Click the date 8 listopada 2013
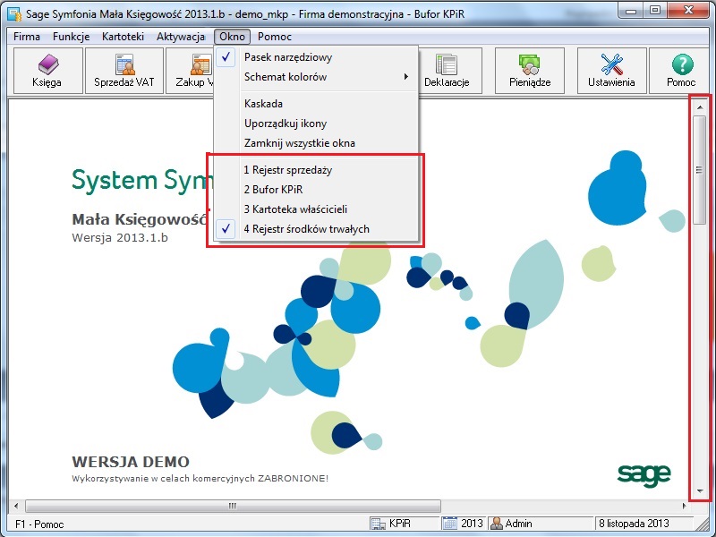 pyautogui.click(x=634, y=524)
